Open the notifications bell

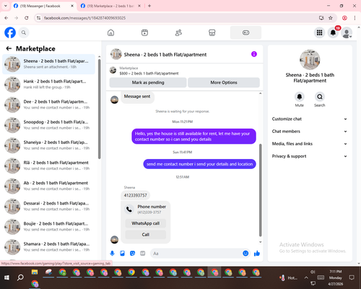333,33
